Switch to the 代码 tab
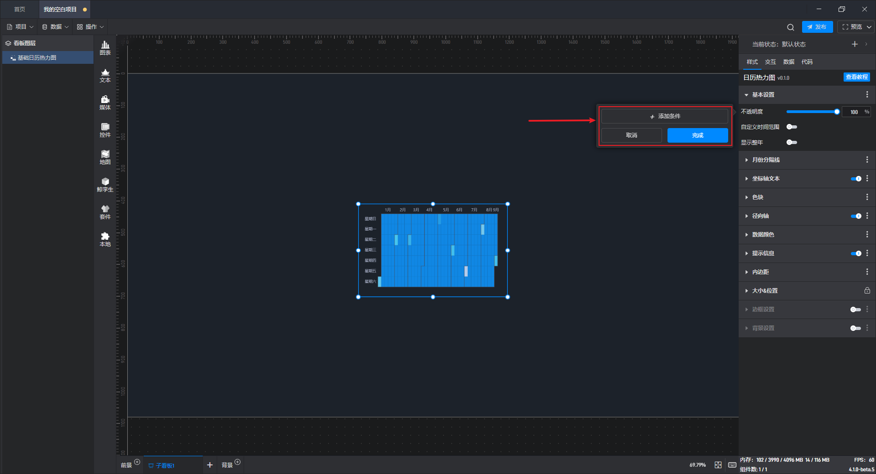876x474 pixels. pyautogui.click(x=807, y=62)
